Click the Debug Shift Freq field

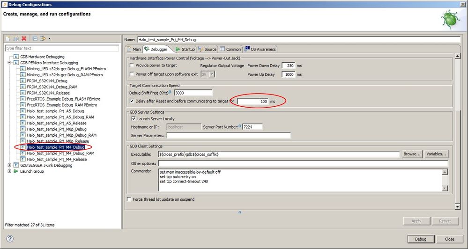(193, 93)
